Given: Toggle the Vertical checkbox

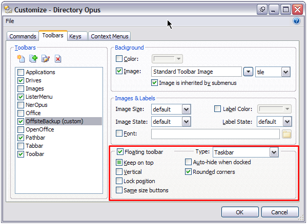Looking at the screenshot, I should [119, 172].
